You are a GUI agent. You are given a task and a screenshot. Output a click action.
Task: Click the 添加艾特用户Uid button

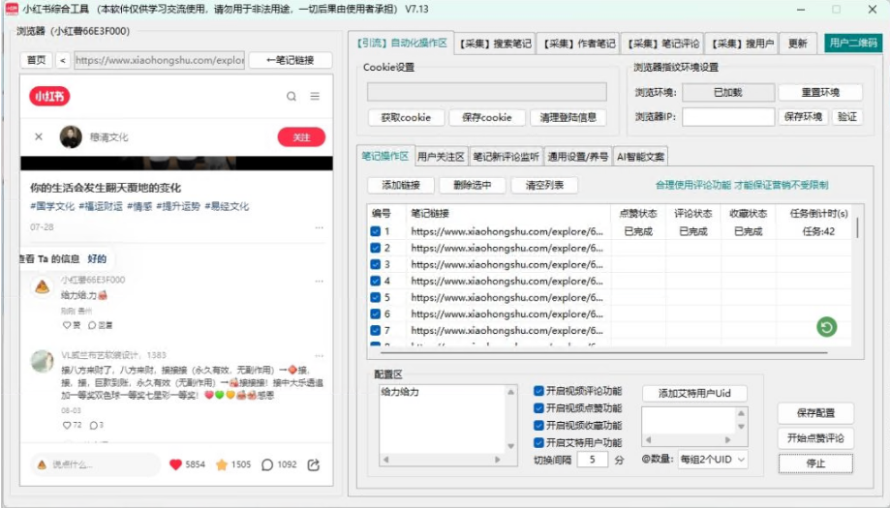point(694,393)
